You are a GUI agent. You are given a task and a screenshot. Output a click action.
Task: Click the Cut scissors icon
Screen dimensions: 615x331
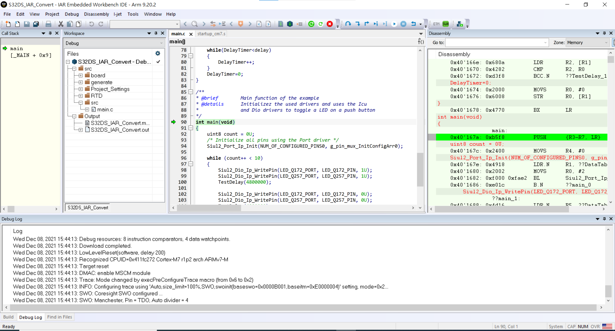click(61, 24)
